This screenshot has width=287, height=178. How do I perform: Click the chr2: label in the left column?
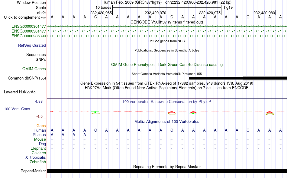coord(42,13)
